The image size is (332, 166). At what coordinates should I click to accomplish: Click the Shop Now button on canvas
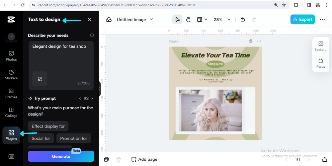pos(215,64)
